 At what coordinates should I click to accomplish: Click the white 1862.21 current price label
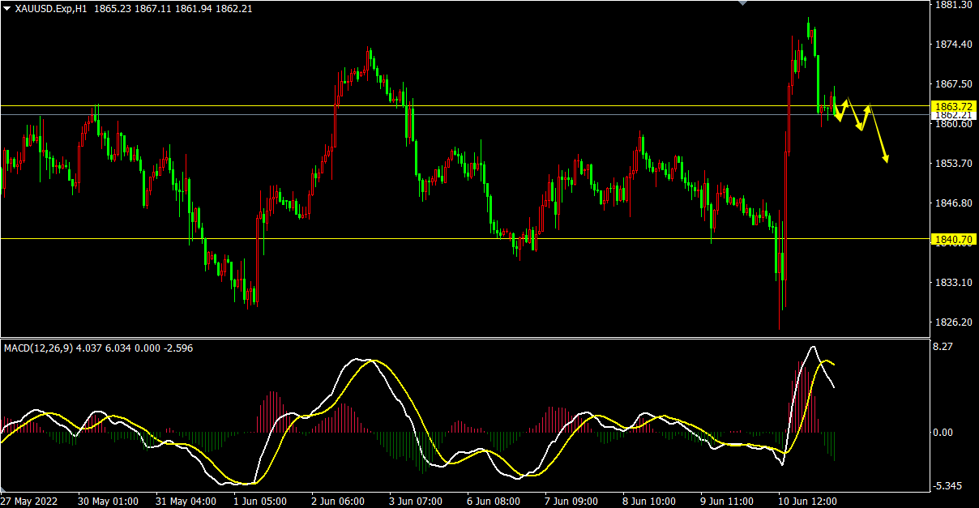[952, 115]
